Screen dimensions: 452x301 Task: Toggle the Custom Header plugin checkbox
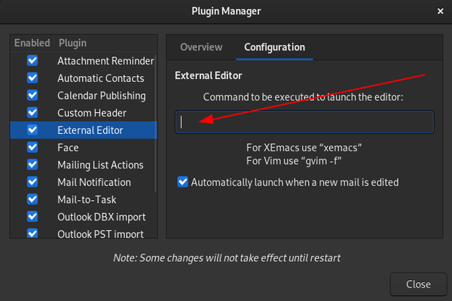[x=32, y=112]
